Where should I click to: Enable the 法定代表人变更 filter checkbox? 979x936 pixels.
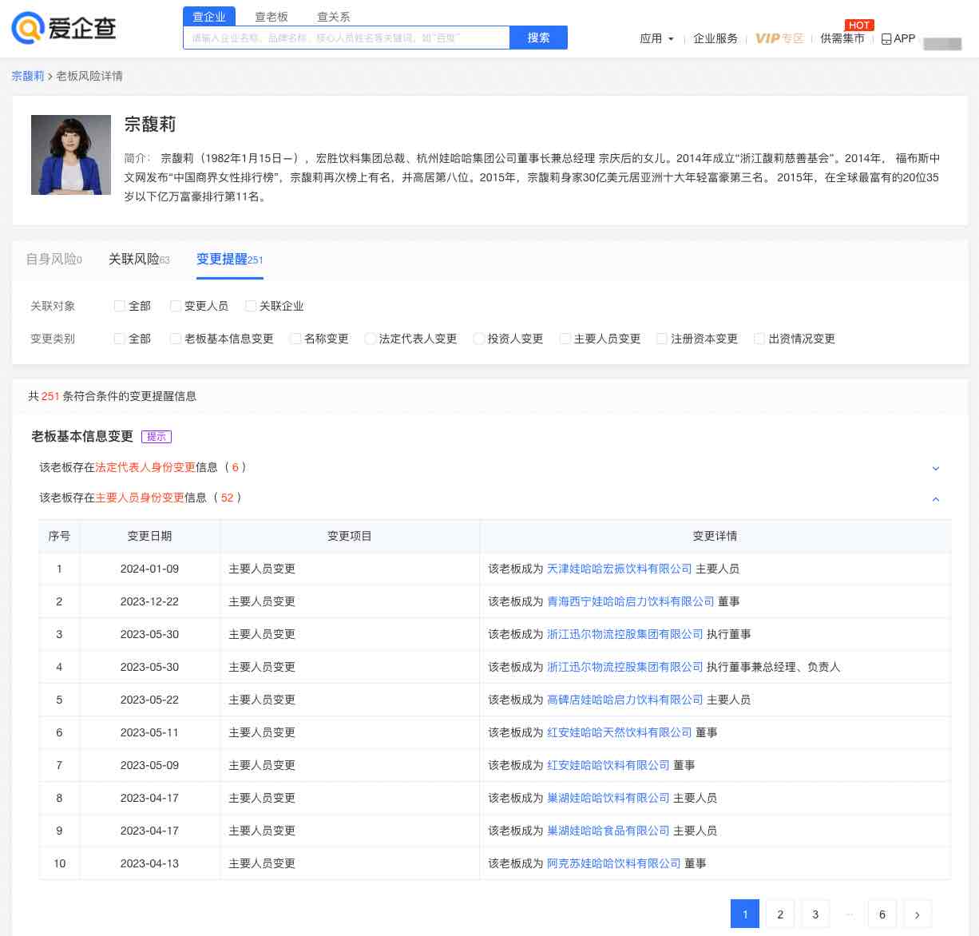tap(370, 338)
